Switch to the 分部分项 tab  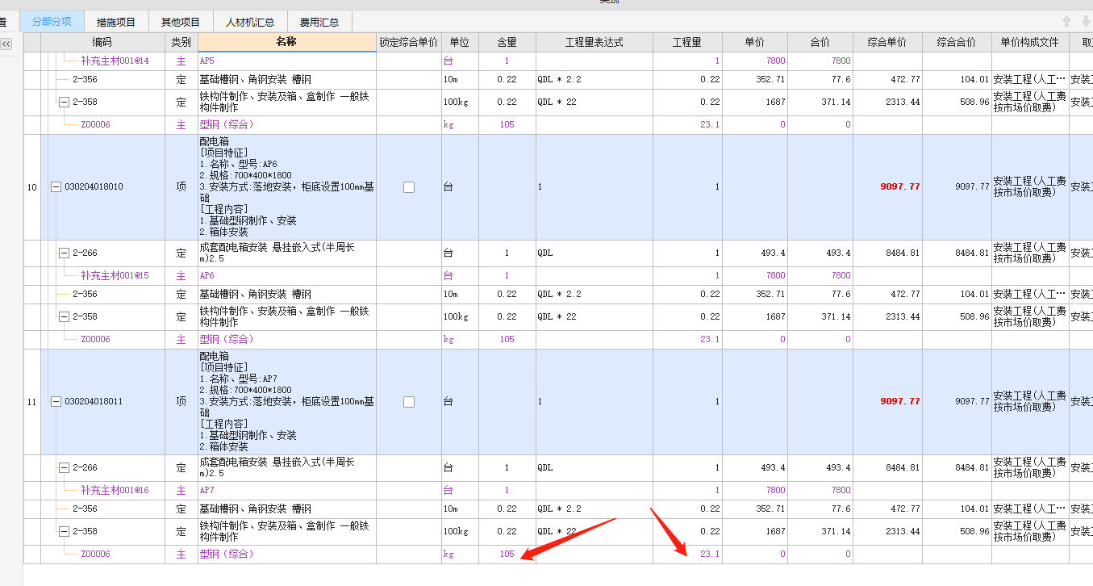pyautogui.click(x=52, y=23)
